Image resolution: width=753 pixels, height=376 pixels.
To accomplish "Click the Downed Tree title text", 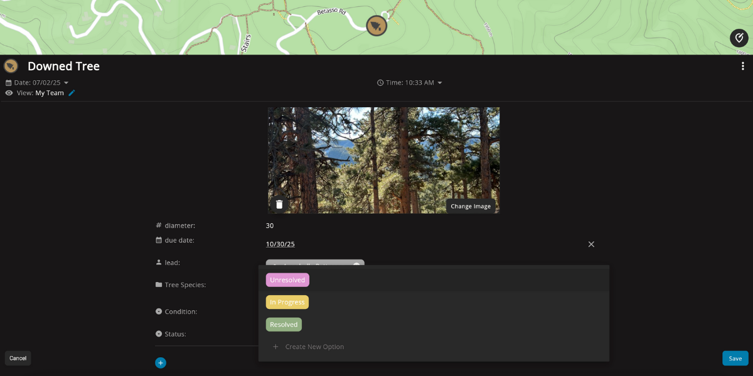I will pos(63,66).
